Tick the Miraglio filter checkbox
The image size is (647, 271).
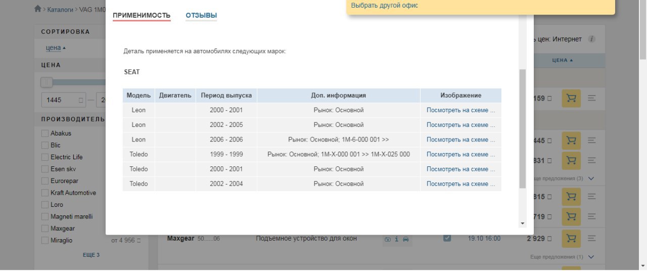coord(45,240)
